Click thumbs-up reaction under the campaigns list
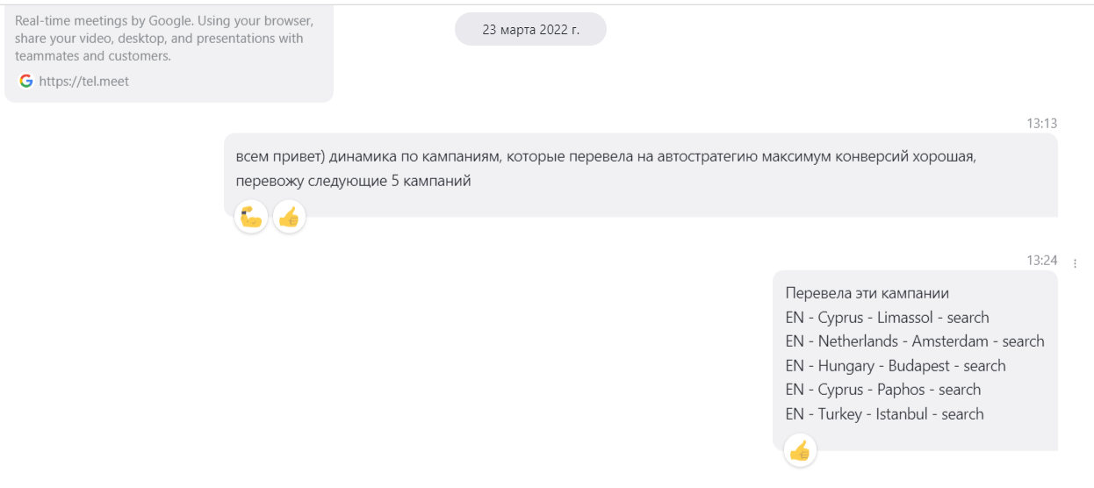Viewport: 1094px width, 488px height. coord(799,451)
